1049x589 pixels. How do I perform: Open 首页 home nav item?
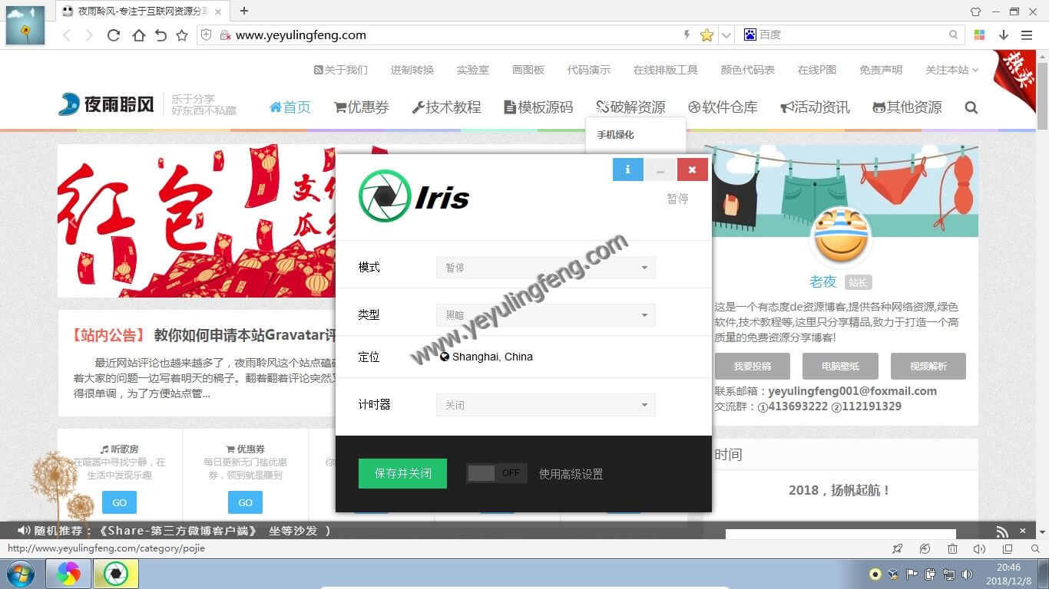pos(290,107)
